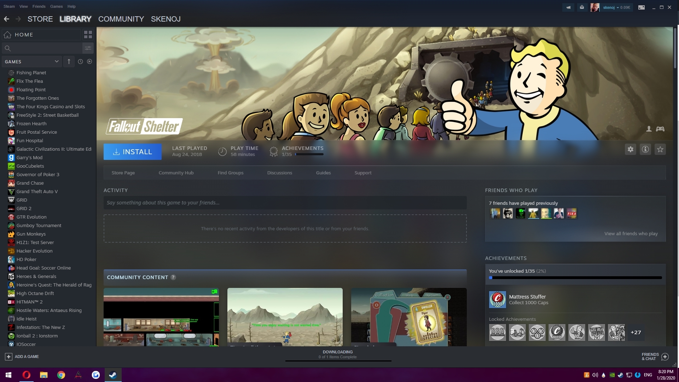Click the PIKA friend avatar
This screenshot has height=382, width=679.
(x=572, y=214)
